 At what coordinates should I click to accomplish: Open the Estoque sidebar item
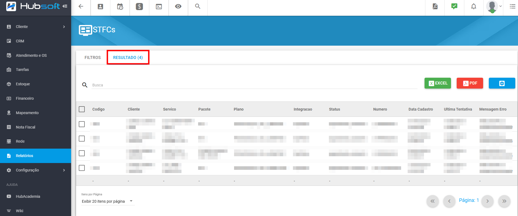tap(35, 84)
